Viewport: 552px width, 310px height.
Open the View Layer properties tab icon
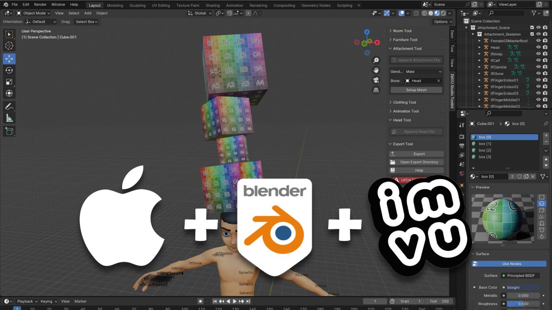pyautogui.click(x=461, y=155)
